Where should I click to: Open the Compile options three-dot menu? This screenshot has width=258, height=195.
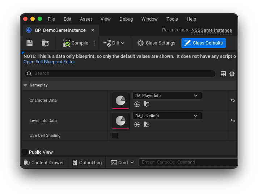(94, 43)
